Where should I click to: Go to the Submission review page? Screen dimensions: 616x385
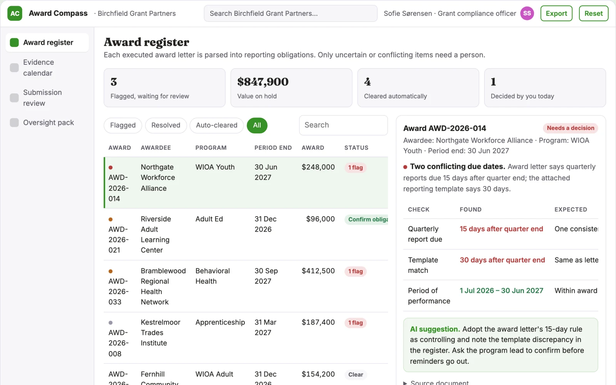tap(47, 98)
